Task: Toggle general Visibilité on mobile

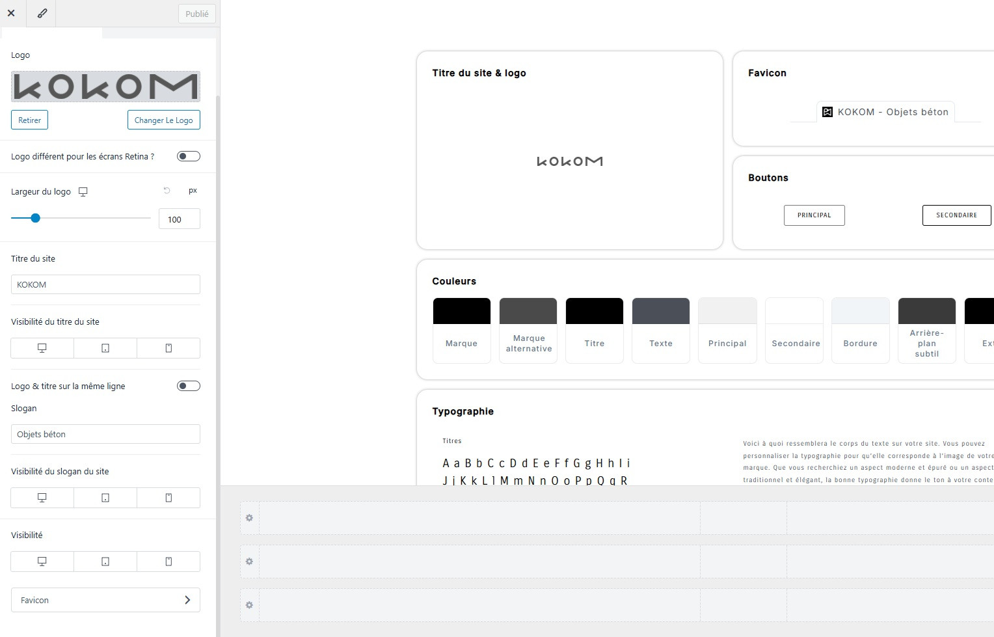Action: tap(168, 562)
